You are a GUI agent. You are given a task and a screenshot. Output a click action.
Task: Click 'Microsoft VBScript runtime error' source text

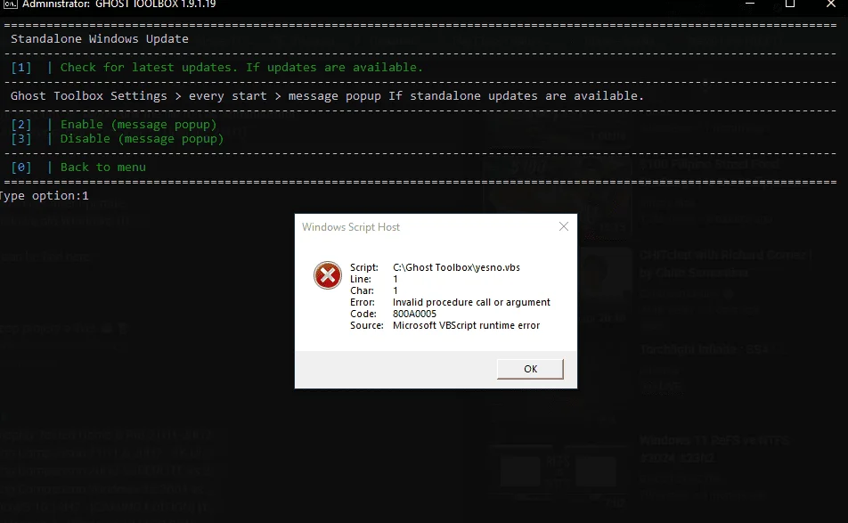click(466, 325)
